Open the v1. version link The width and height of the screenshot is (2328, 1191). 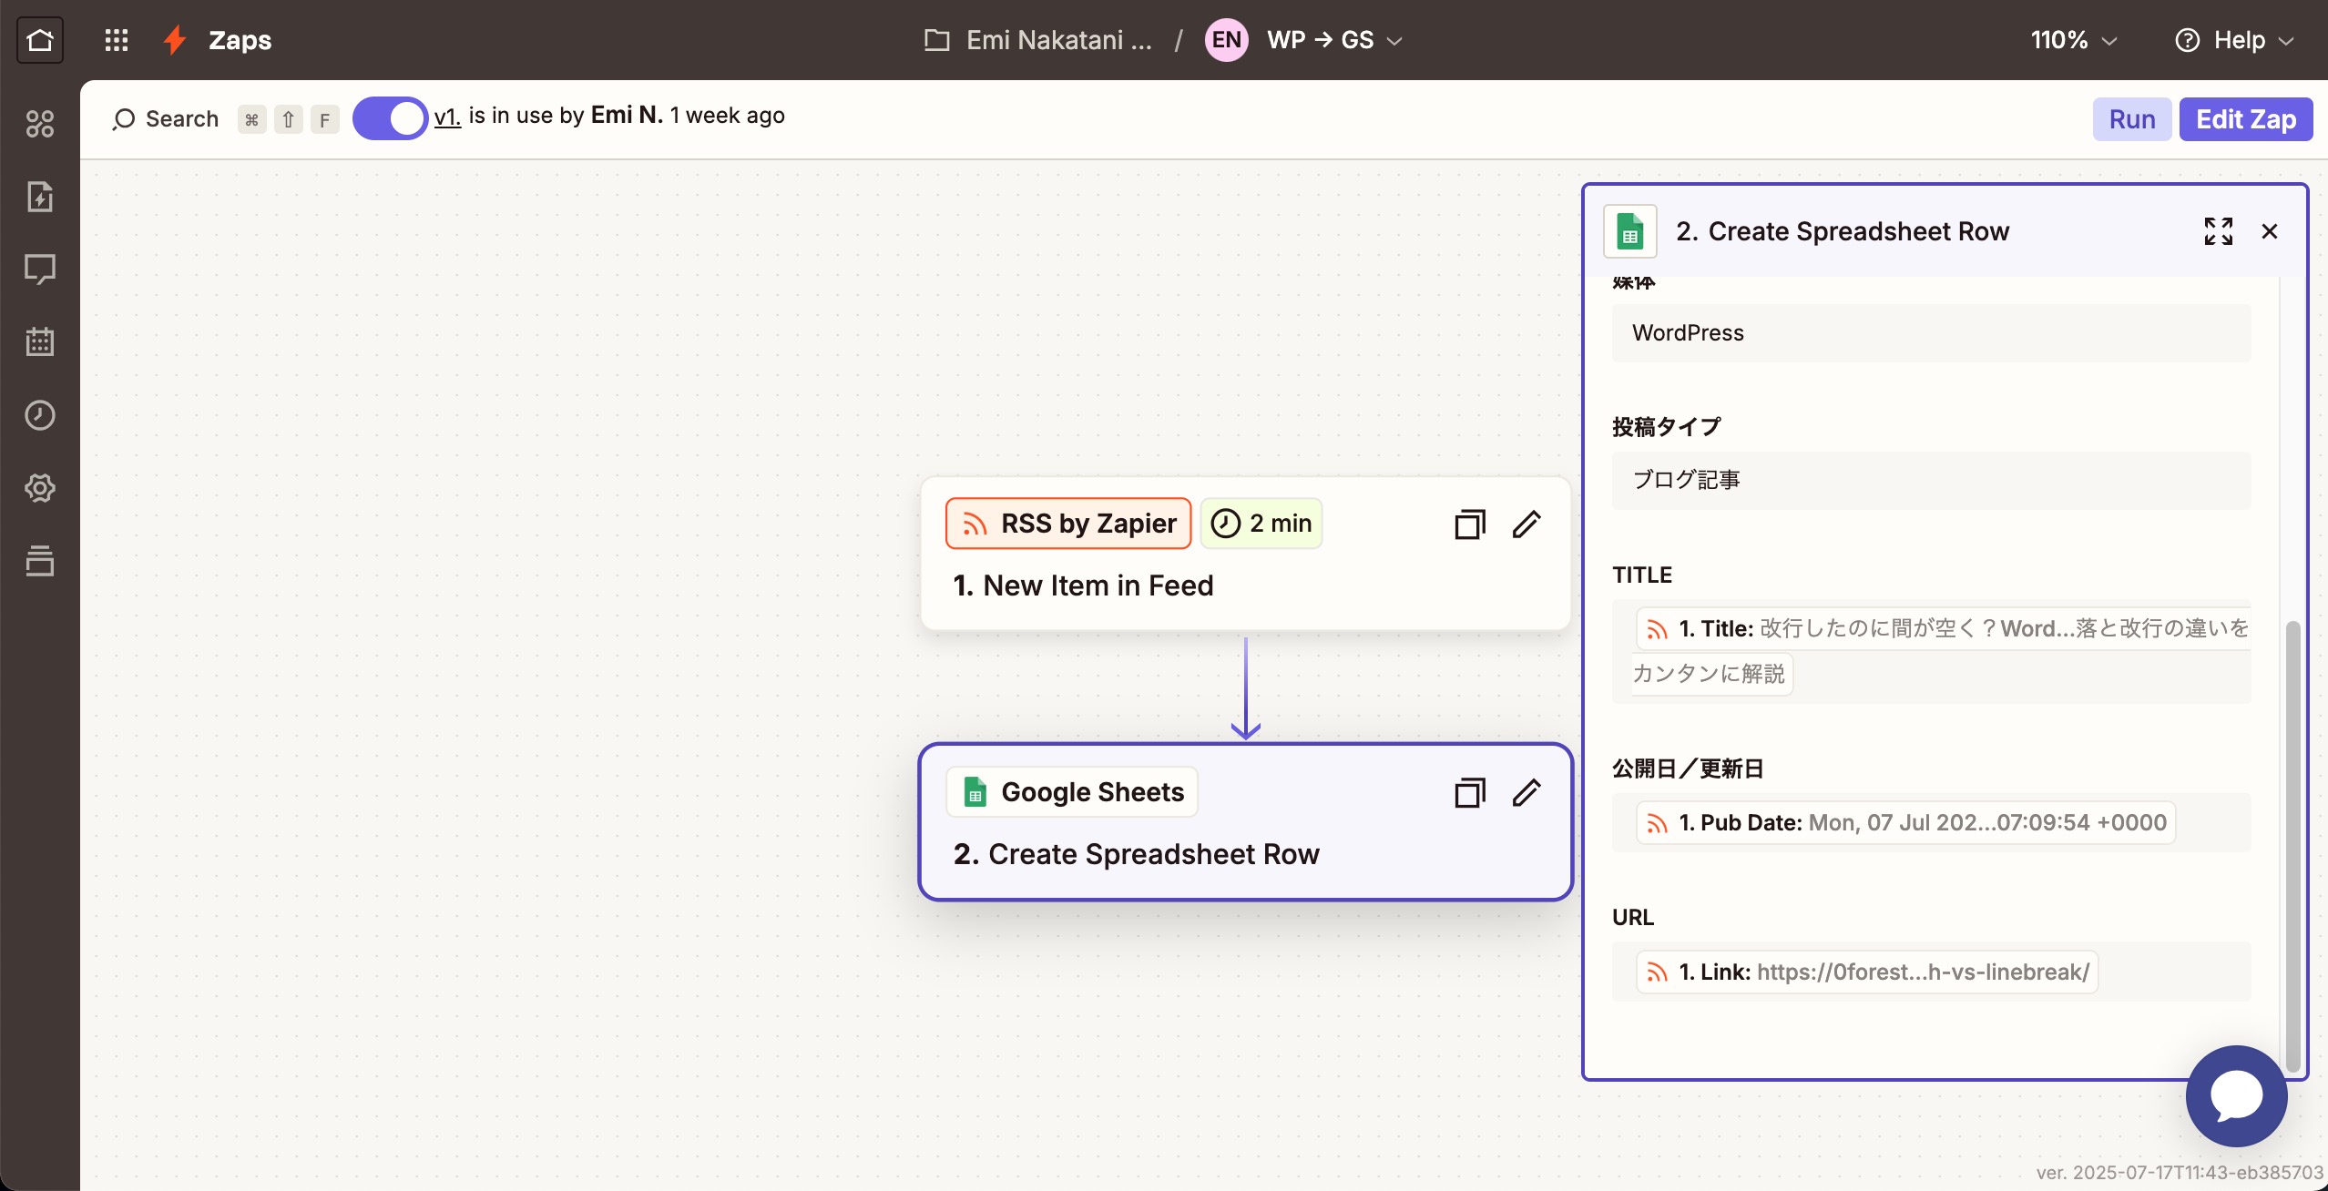(x=447, y=117)
